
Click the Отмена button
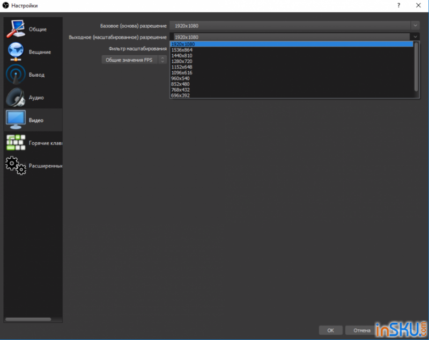[361, 330]
